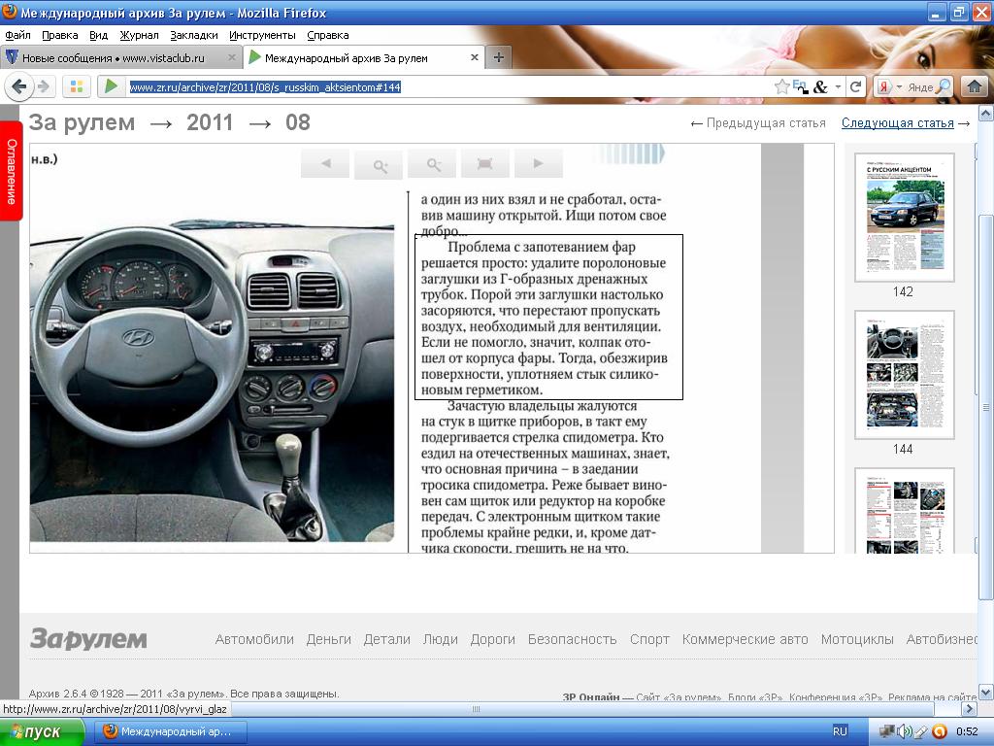The height and width of the screenshot is (746, 994).
Task: Open the Следующая статья link
Action: [x=897, y=123]
